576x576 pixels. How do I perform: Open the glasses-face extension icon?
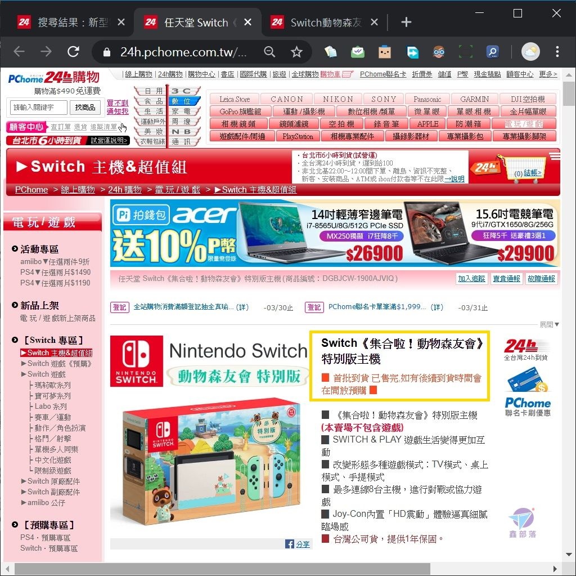pyautogui.click(x=439, y=52)
